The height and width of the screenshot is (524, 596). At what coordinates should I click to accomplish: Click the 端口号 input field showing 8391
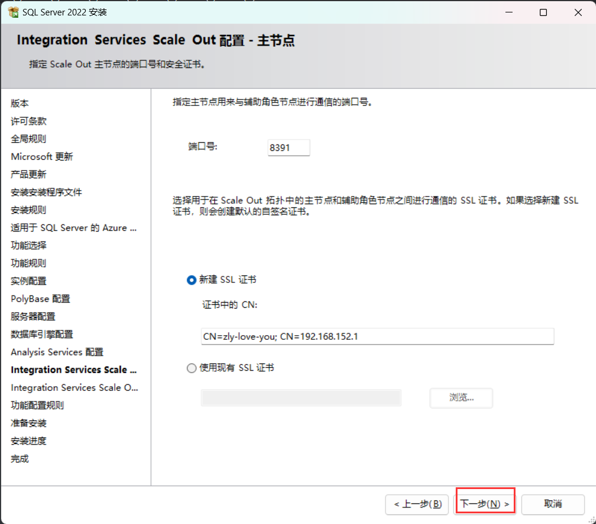288,147
